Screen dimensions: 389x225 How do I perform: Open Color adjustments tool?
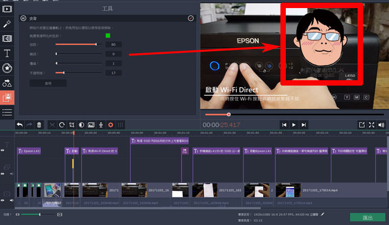82,125
